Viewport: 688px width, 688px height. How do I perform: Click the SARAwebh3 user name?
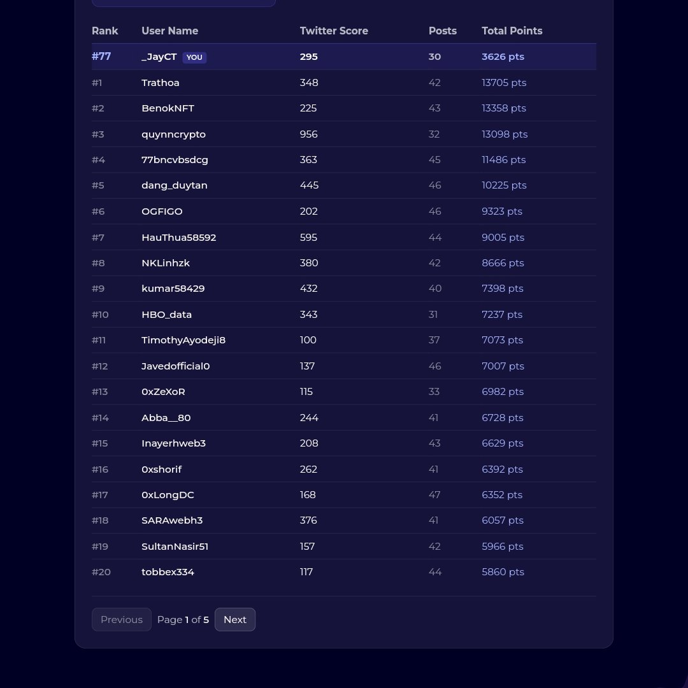tap(172, 520)
